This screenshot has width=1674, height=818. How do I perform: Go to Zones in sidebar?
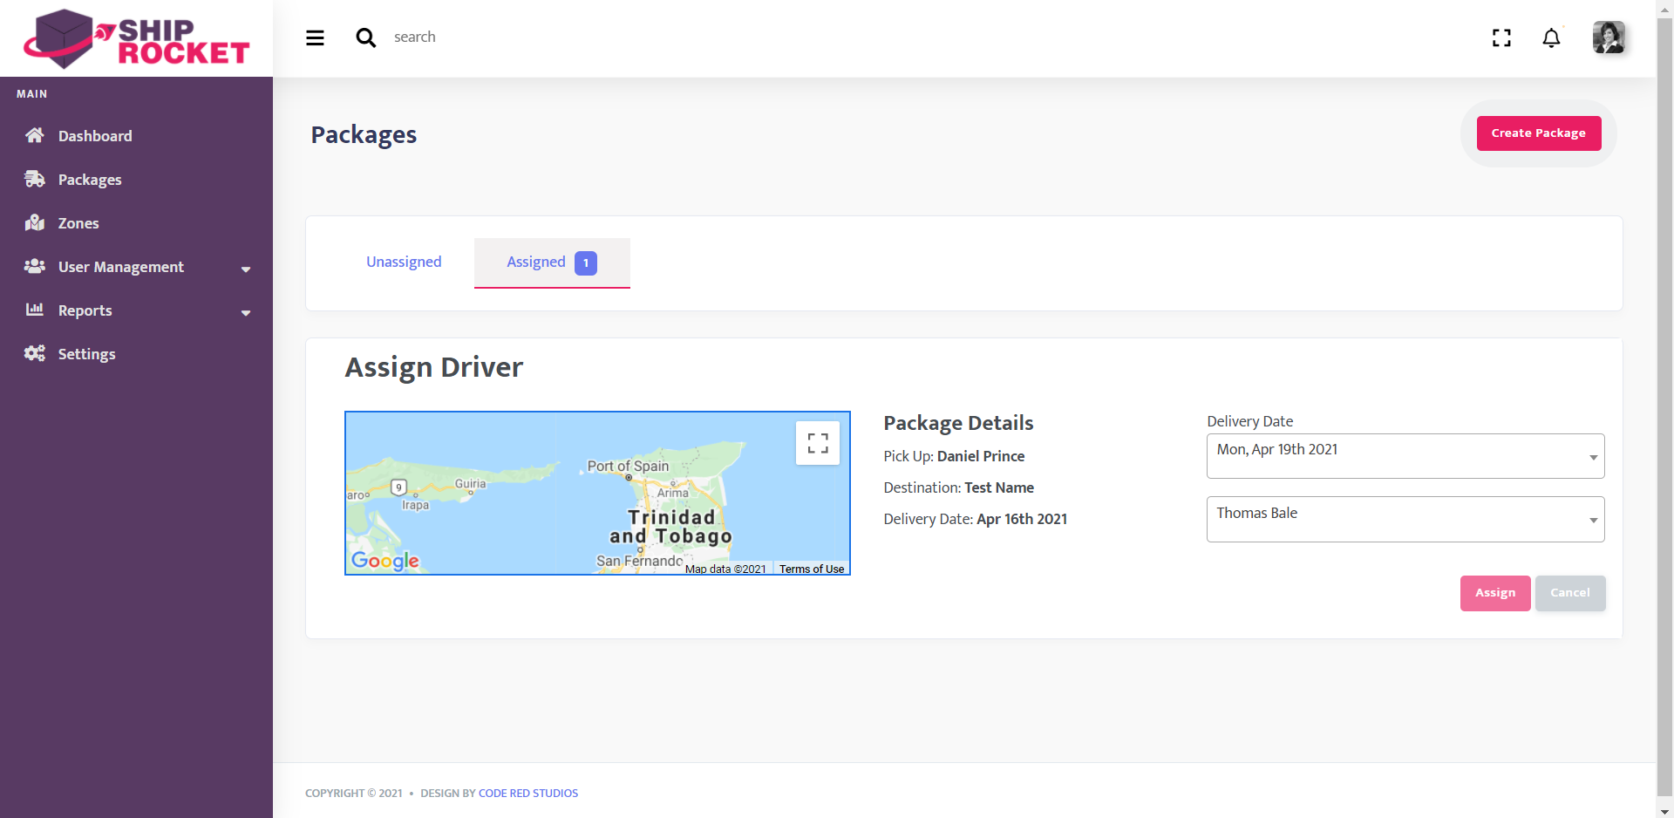[x=78, y=223]
